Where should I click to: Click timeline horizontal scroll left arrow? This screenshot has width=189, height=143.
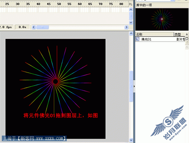point(34,27)
